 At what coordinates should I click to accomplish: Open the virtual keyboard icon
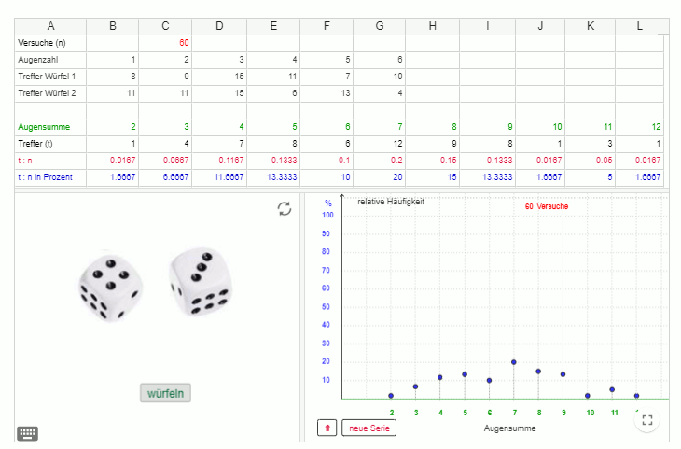(x=28, y=432)
